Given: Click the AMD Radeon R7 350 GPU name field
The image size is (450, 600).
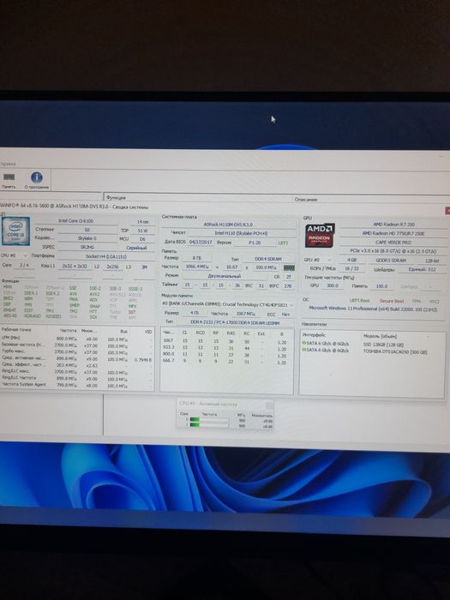Looking at the screenshot, I should click(x=393, y=225).
